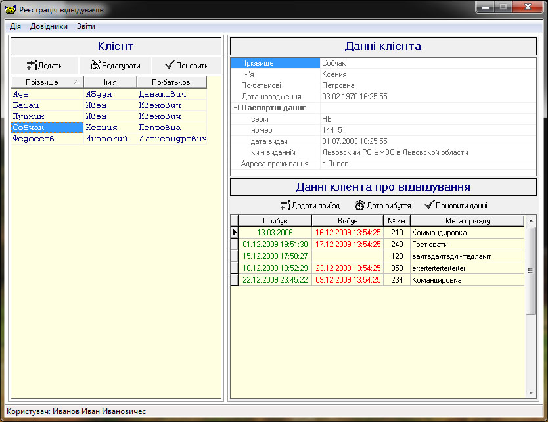The height and width of the screenshot is (422, 548).
Task: Click the Додати приїзд icon
Action: pyautogui.click(x=285, y=206)
